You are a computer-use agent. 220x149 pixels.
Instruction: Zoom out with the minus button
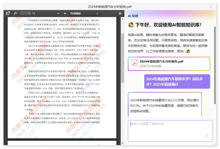58,13
